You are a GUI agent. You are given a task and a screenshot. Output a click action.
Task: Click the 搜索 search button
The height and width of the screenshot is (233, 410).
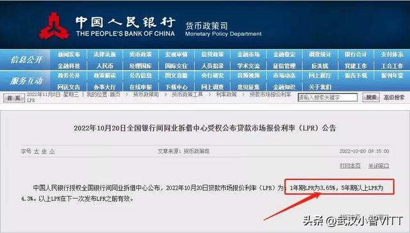coord(371,97)
